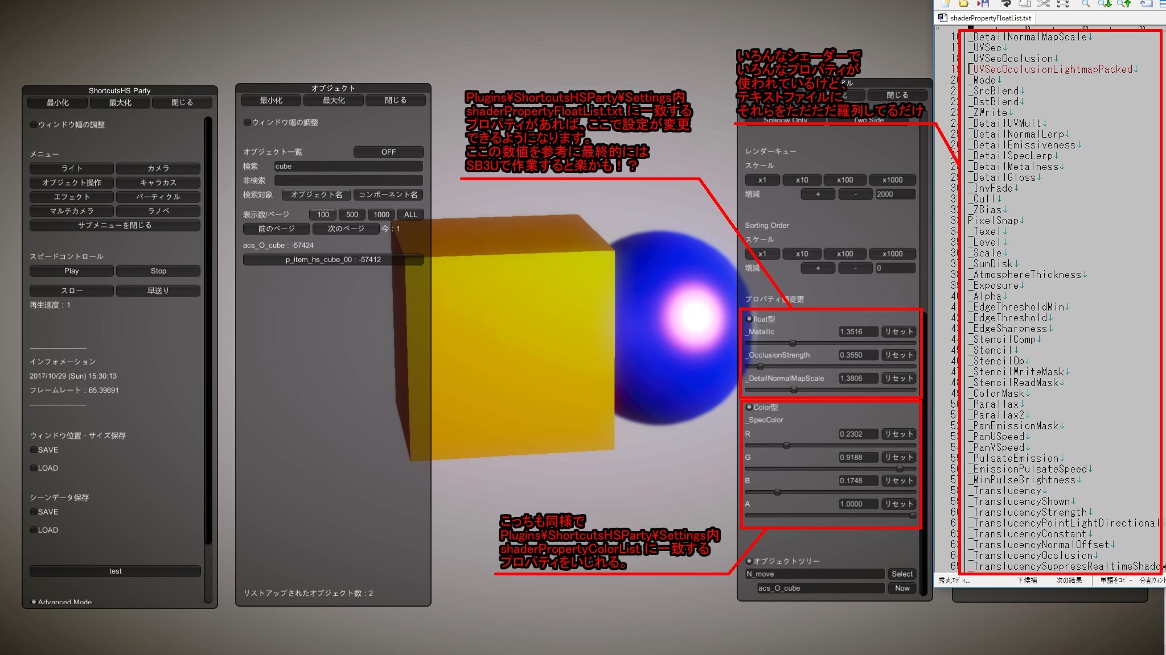Click the new file icon in the editor toolbar

(946, 3)
